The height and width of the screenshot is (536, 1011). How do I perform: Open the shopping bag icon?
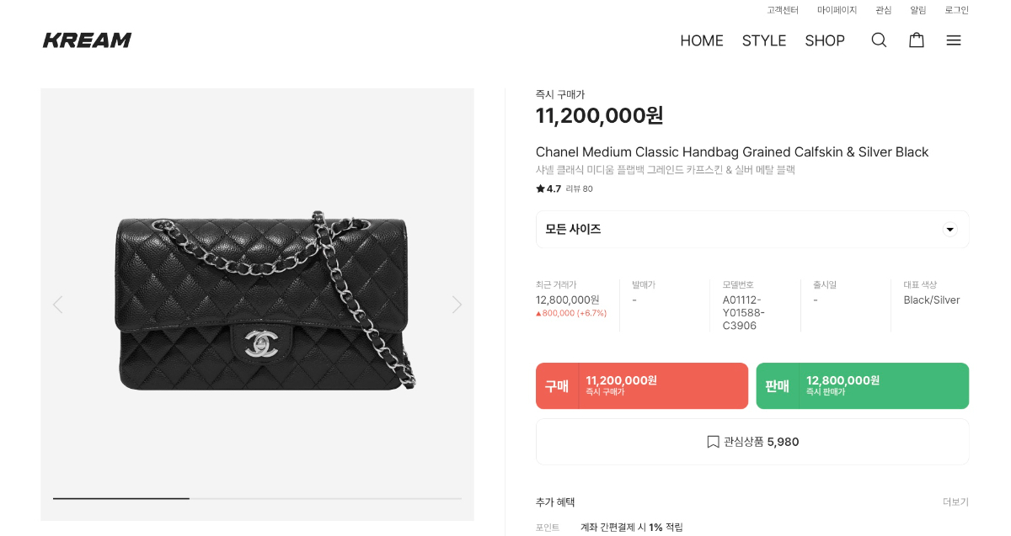tap(917, 40)
